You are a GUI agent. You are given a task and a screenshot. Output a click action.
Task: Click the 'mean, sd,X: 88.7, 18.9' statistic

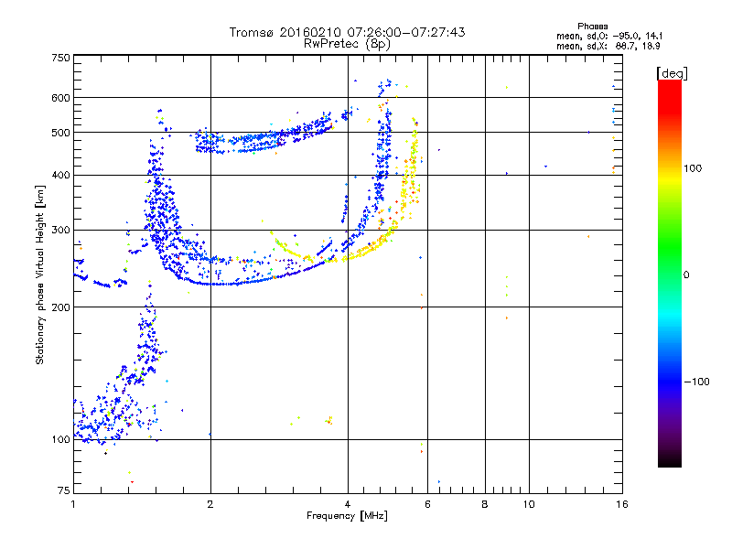[608, 47]
